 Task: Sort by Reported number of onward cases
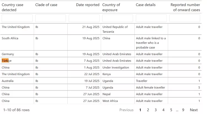click(185, 7)
